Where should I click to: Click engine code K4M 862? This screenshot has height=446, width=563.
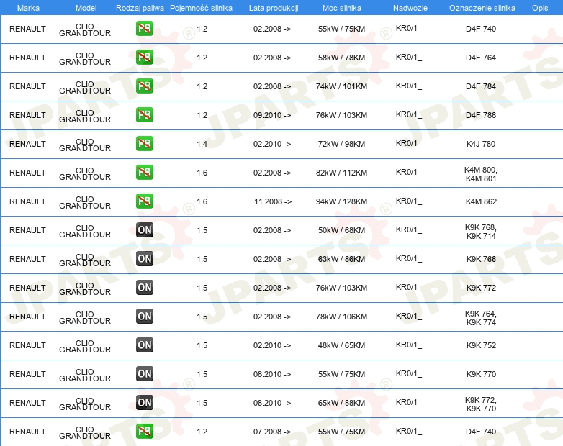coord(481,201)
